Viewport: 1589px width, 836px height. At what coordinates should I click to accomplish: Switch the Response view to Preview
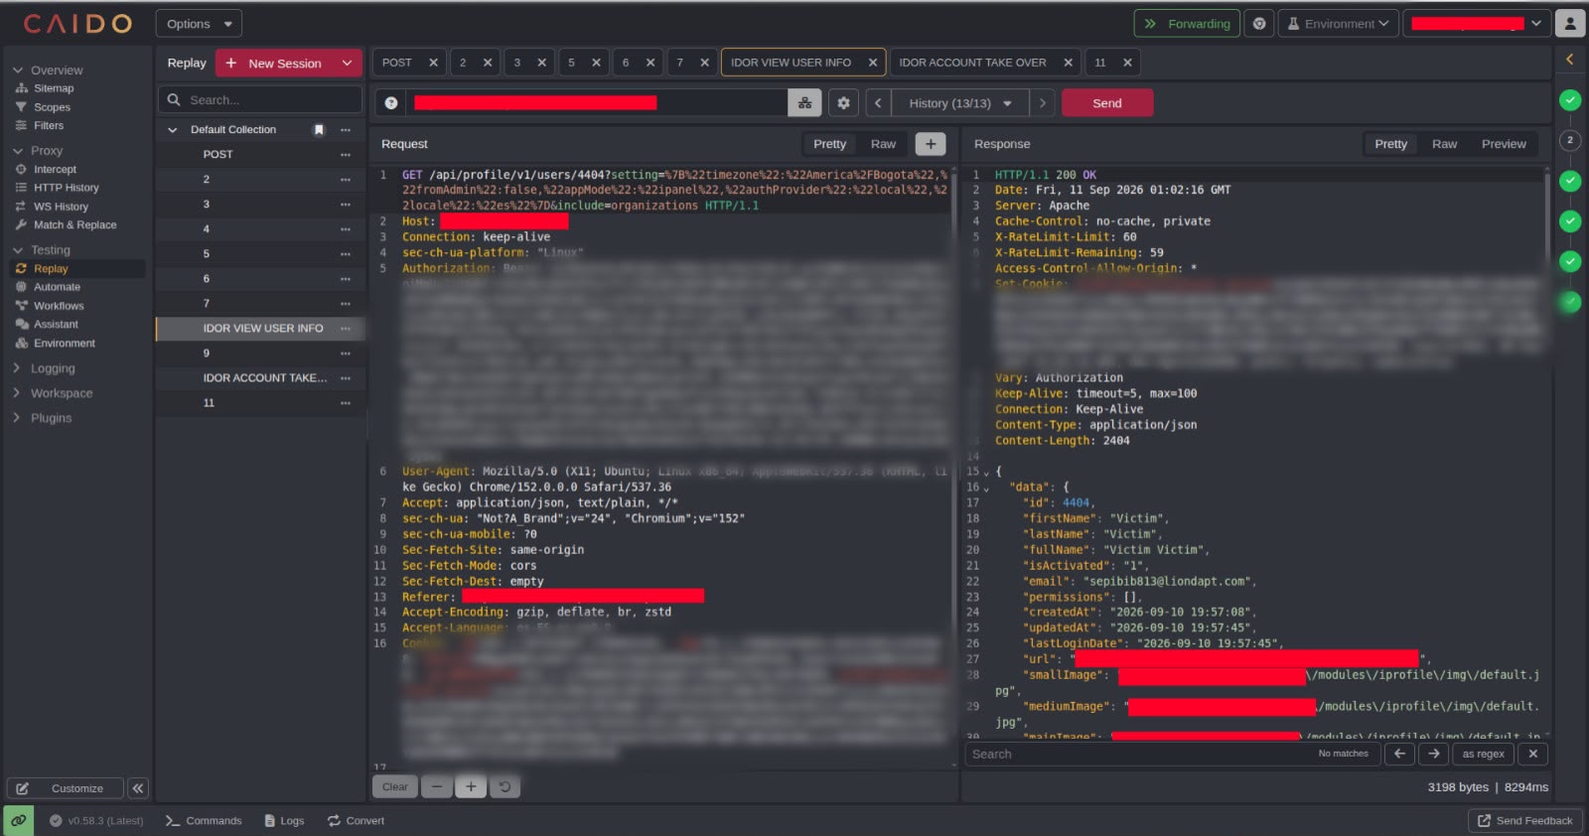click(1504, 144)
